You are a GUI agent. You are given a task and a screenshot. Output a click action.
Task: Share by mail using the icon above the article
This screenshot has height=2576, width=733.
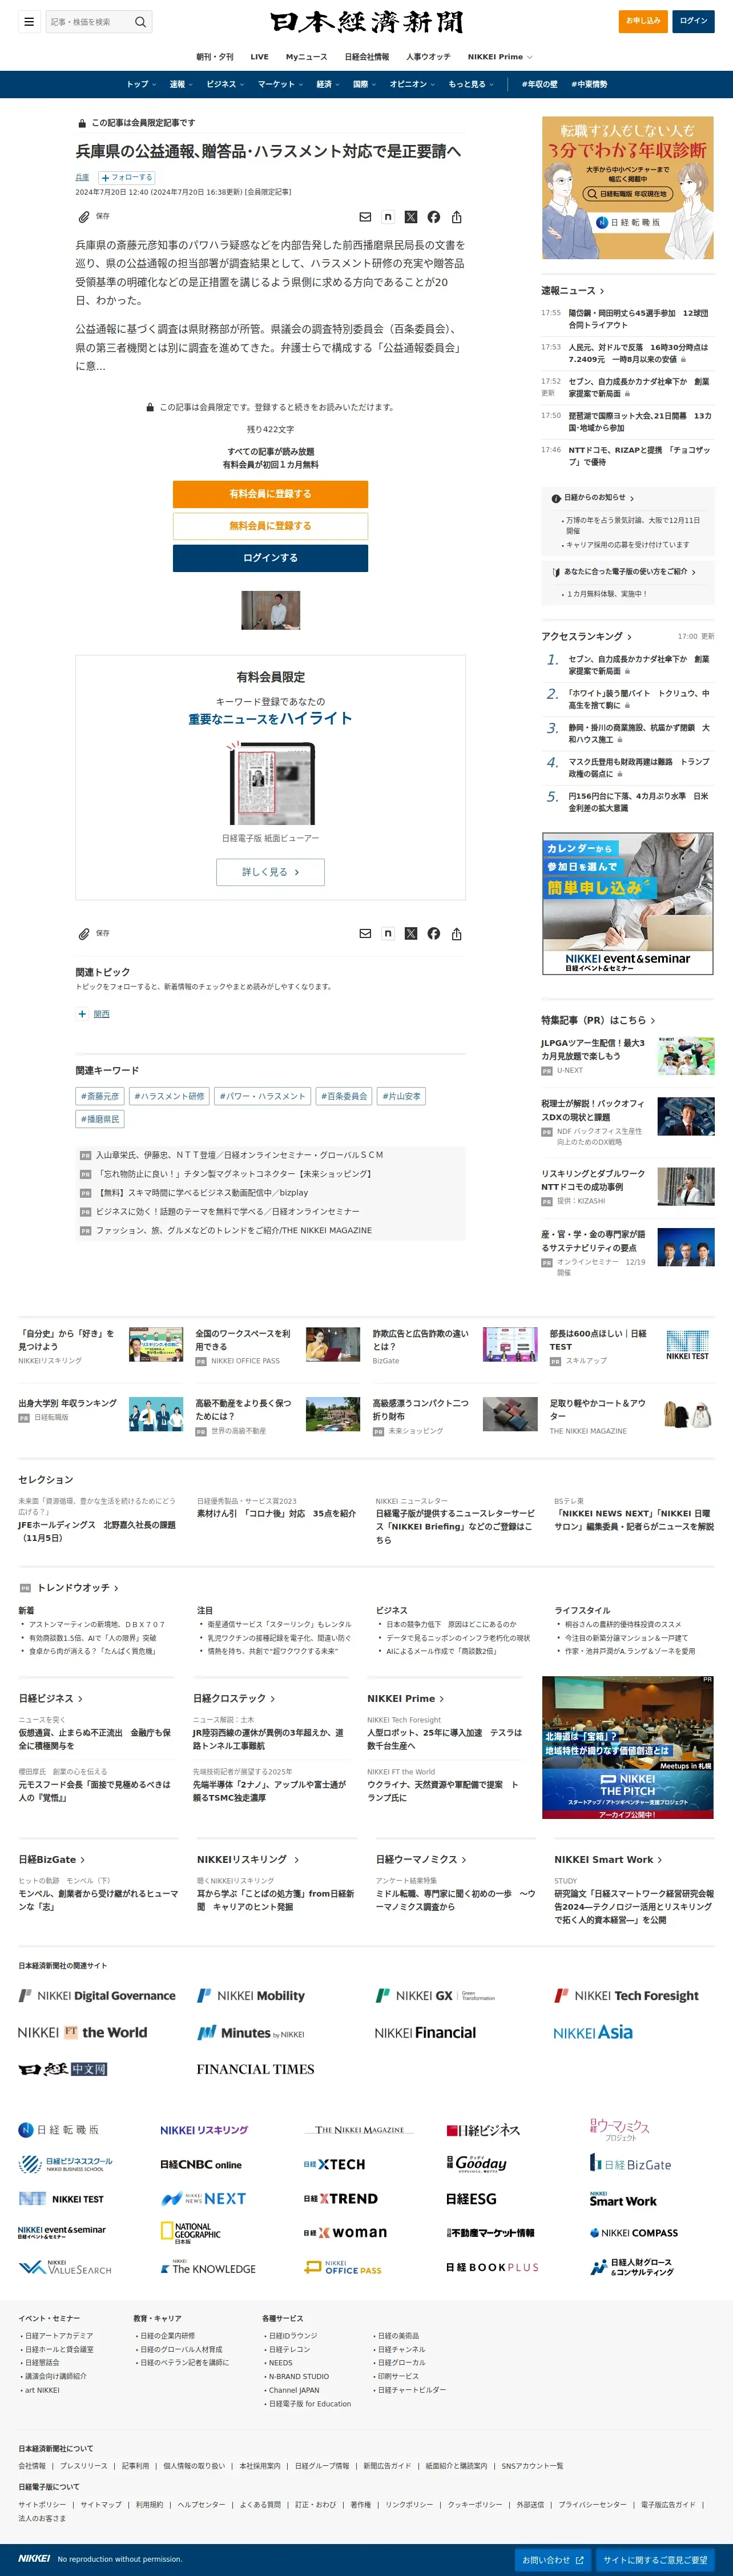(365, 217)
